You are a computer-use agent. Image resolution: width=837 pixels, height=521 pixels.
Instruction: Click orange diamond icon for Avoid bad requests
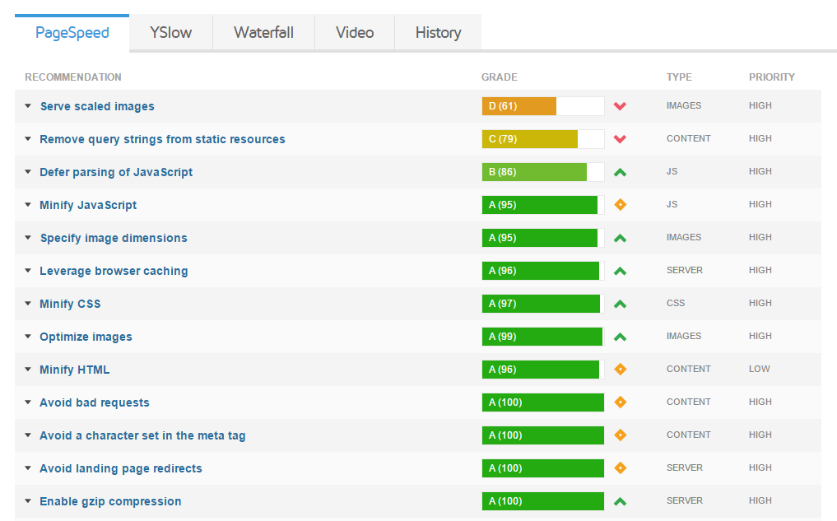click(x=620, y=402)
